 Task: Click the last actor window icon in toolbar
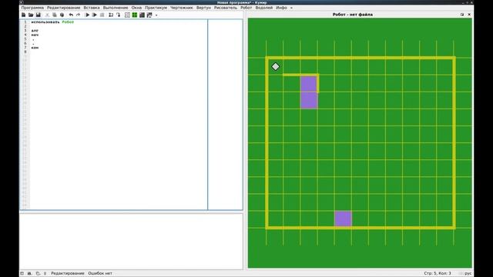point(149,15)
